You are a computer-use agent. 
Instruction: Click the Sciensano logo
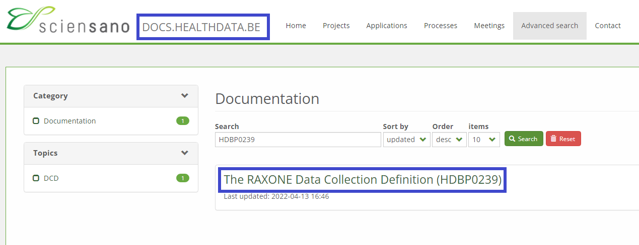(x=67, y=21)
